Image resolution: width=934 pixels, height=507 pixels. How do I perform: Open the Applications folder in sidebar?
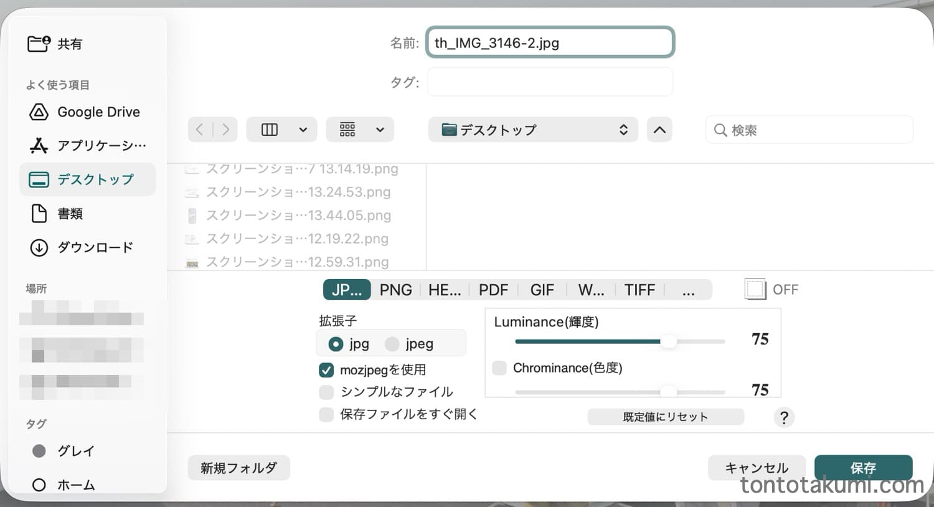click(x=39, y=146)
